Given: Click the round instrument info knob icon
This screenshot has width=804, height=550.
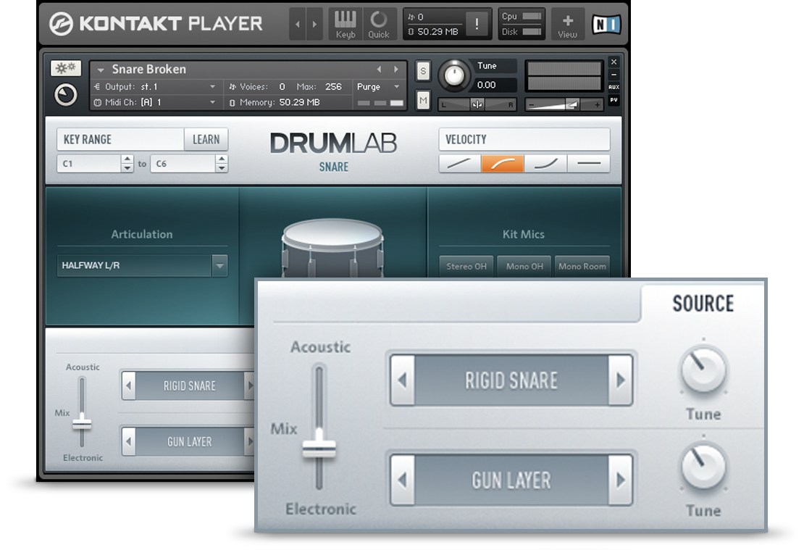Looking at the screenshot, I should (x=66, y=95).
